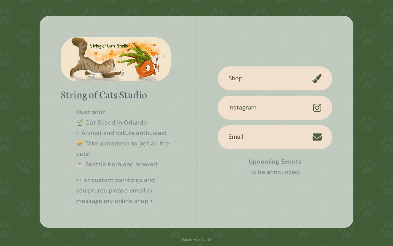Viewport: 393px width, 246px height.
Task: Click the envelope icon on the Email button
Action: tap(317, 137)
